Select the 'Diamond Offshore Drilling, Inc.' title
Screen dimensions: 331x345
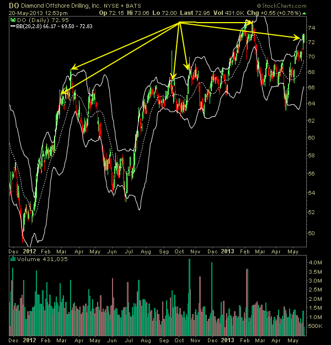coord(61,6)
